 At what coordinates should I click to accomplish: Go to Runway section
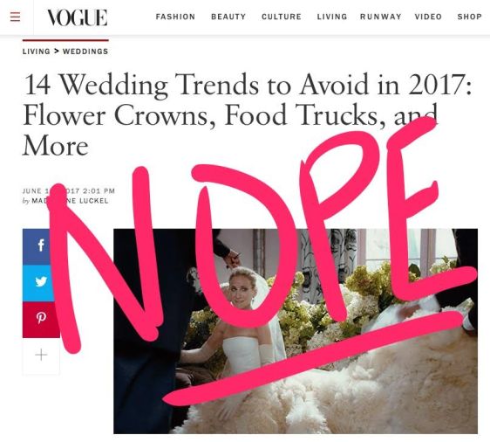pos(381,17)
